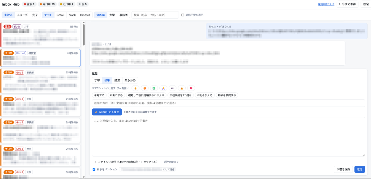Filter sources by すべて
Image resolution: width=371 pixels, height=179 pixels.
[48, 15]
